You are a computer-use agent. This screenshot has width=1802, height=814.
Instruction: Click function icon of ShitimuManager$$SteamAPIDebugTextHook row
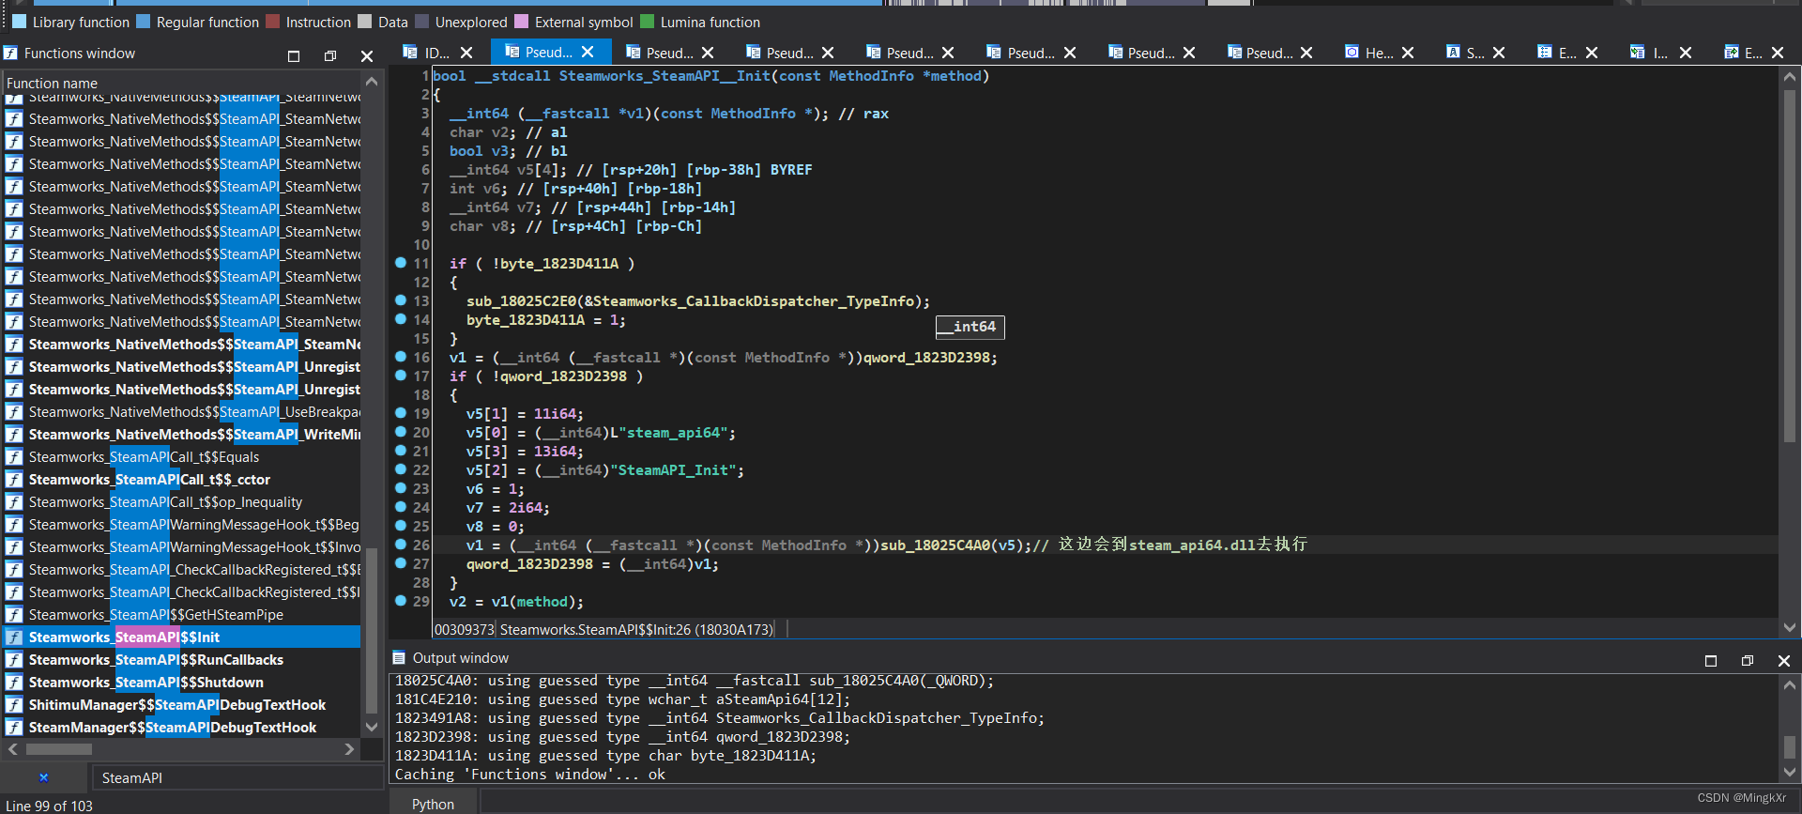(x=14, y=705)
